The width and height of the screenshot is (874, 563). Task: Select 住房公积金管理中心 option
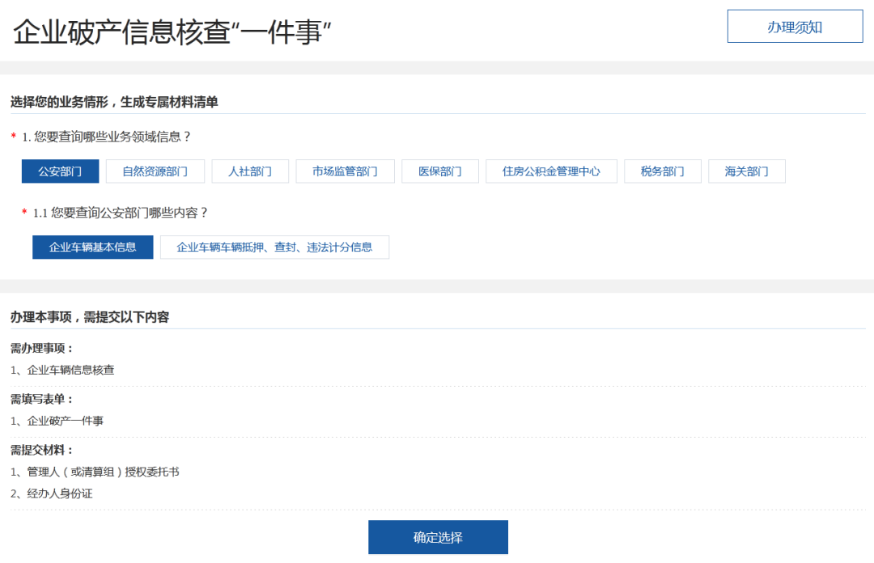551,171
